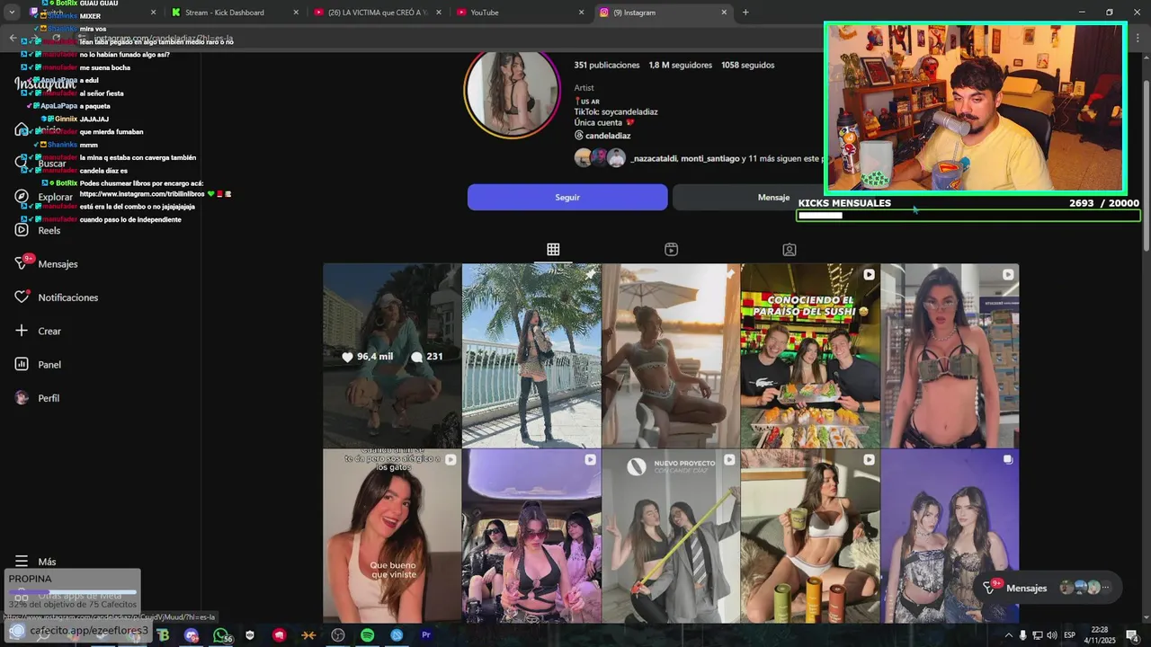Open a new browser tab
This screenshot has width=1151, height=647.
745,13
